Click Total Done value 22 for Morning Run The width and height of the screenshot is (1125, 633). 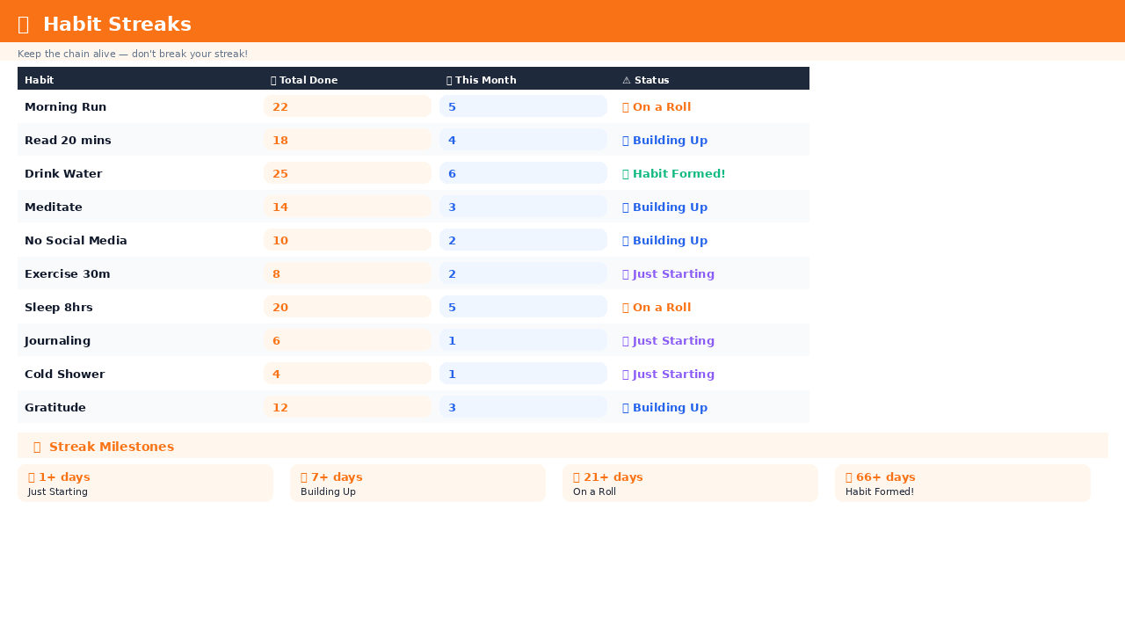(x=347, y=106)
